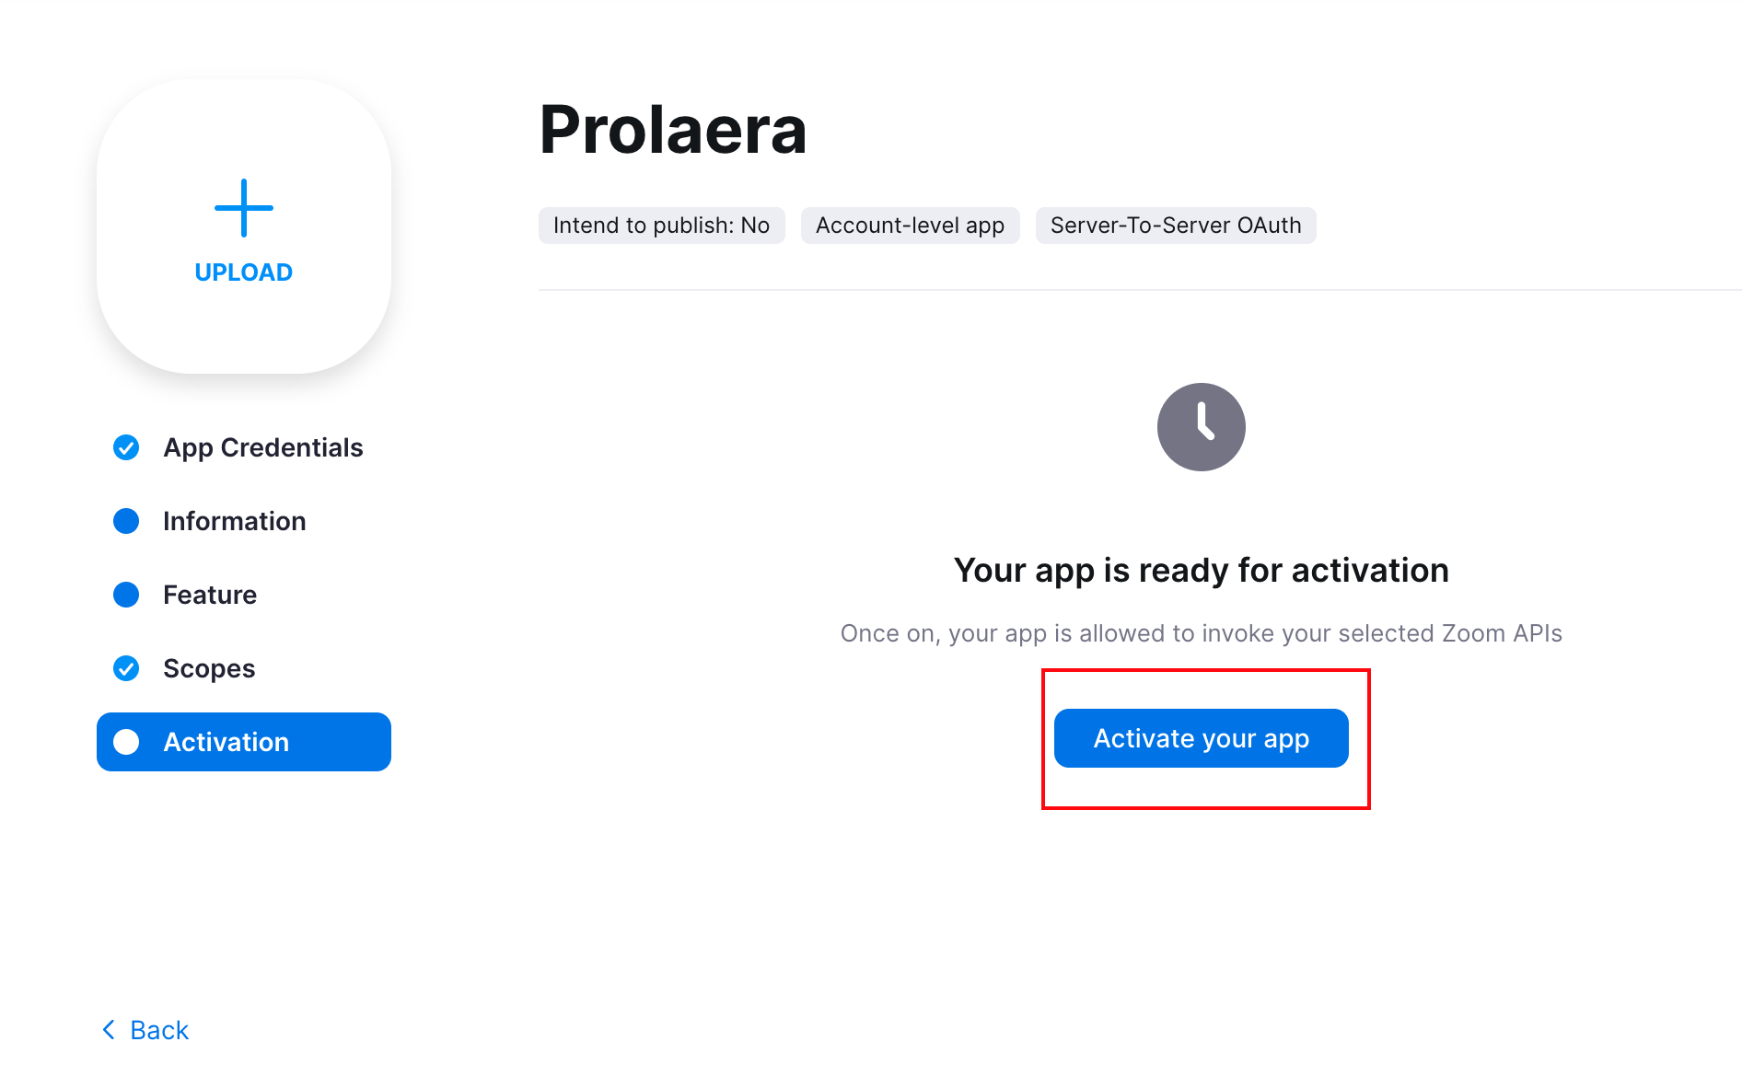Click the white circle icon in Activation step
This screenshot has width=1742, height=1088.
point(125,742)
